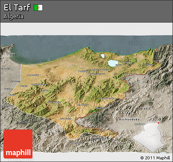Image resolution: width=173 pixels, height=162 pixels.
Task: Click the 2011 Maphill copyright notice
Action: pyautogui.click(x=155, y=158)
